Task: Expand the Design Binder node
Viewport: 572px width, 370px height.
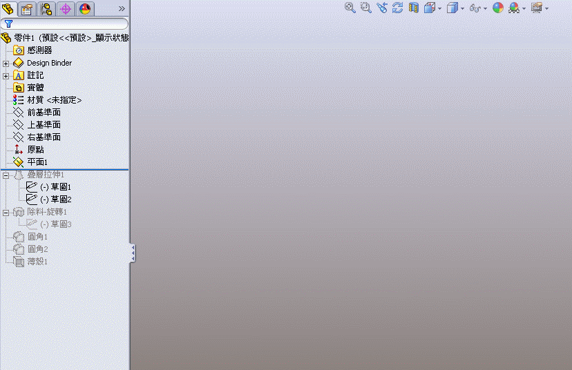Action: 6,64
